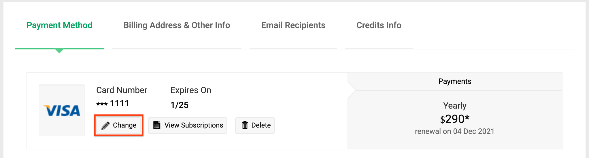Screen dimensions: 589x158
Task: Click the Payments panel header
Action: click(455, 81)
